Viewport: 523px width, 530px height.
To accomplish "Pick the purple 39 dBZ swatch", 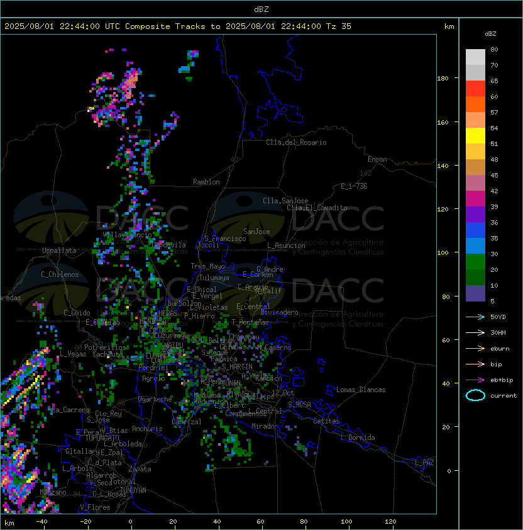I will coord(475,214).
